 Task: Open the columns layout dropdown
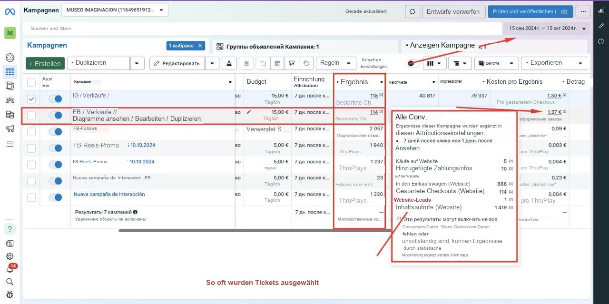pyautogui.click(x=434, y=63)
